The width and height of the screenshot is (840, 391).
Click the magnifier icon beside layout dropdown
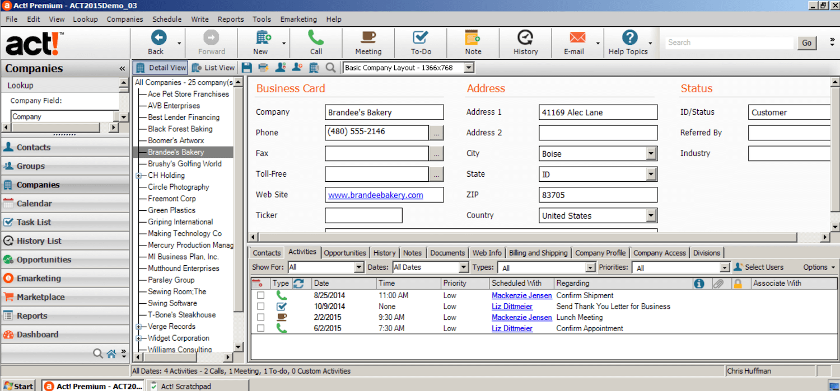(331, 68)
